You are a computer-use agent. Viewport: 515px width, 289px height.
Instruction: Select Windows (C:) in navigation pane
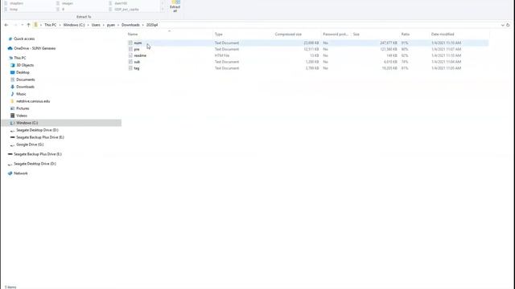62,123
